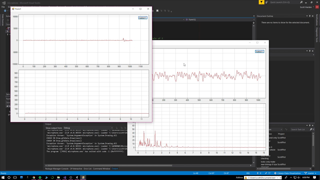Click the Csharp-Data-Visualization repository status item

[x=287, y=173]
